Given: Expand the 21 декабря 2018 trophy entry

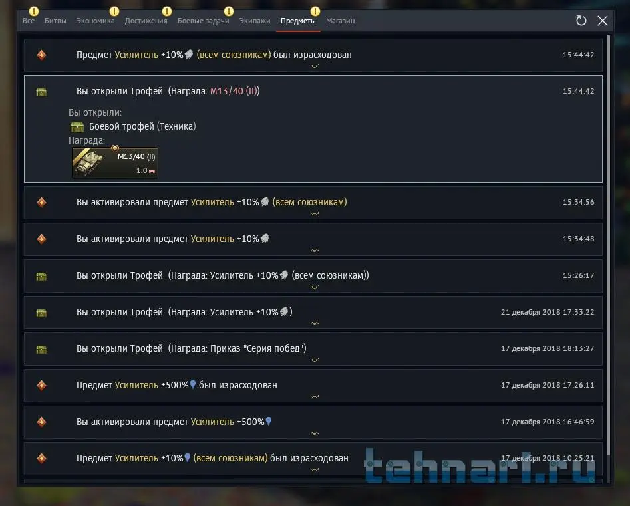Looking at the screenshot, I should [x=315, y=324].
